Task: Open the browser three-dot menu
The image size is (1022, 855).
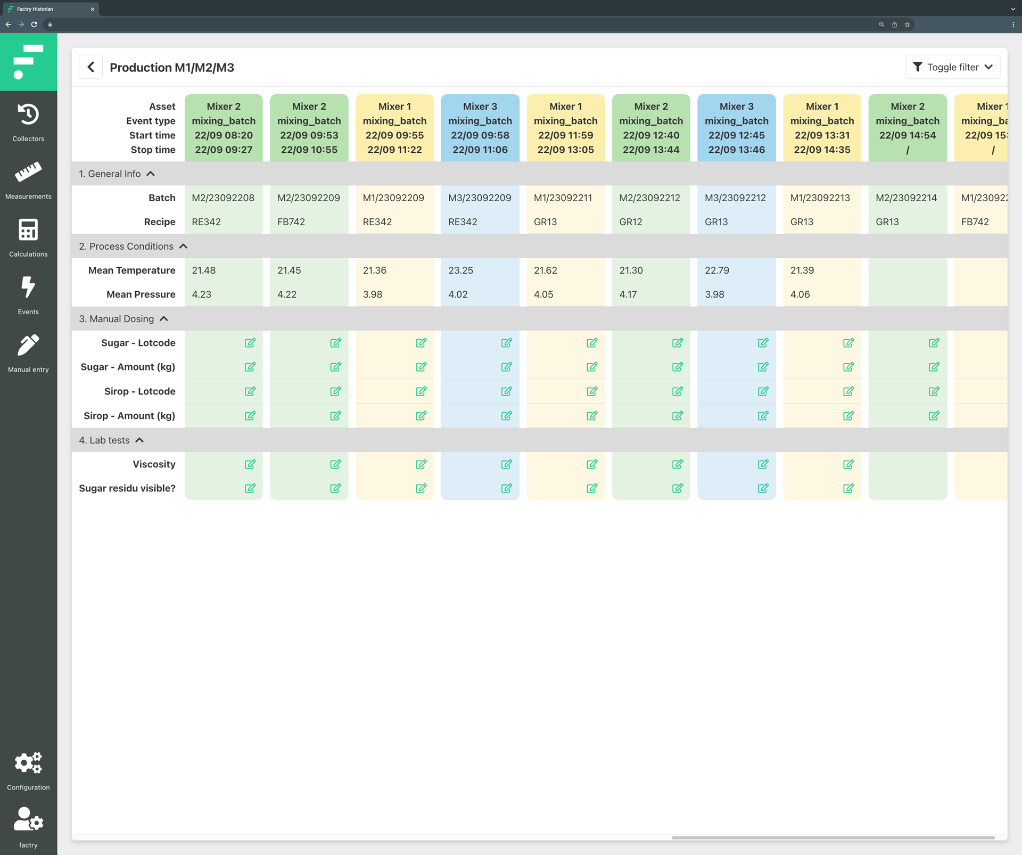Action: (1013, 24)
